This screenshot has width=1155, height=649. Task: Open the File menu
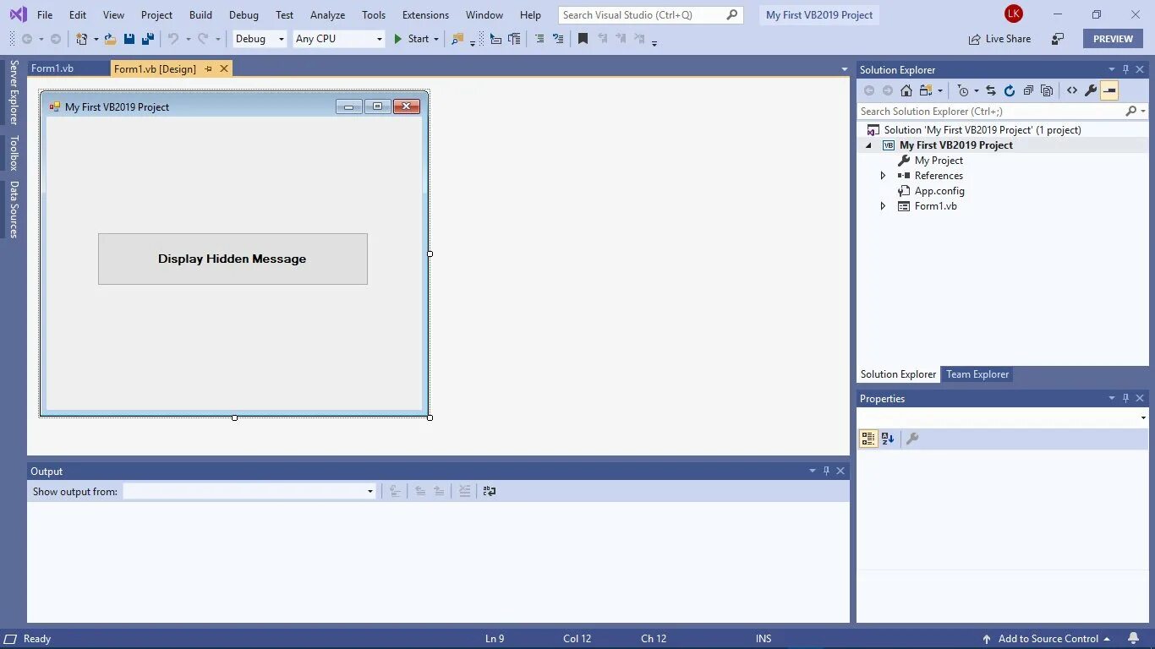[45, 15]
